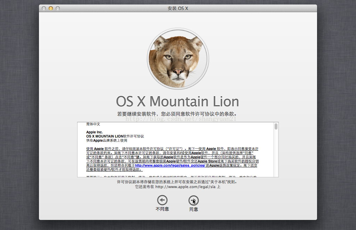Click the license agreement scrollbar thumb
This screenshot has height=230, width=356.
pyautogui.click(x=276, y=126)
